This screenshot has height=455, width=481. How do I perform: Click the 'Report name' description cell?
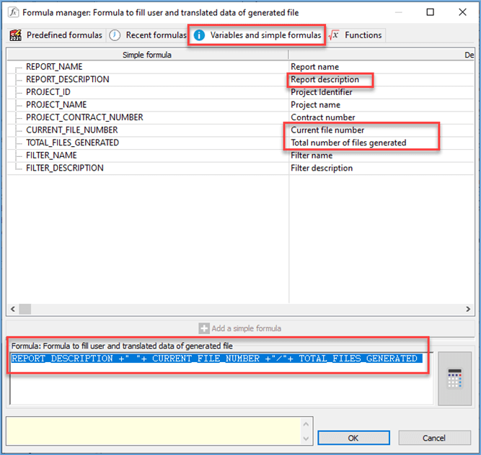381,67
